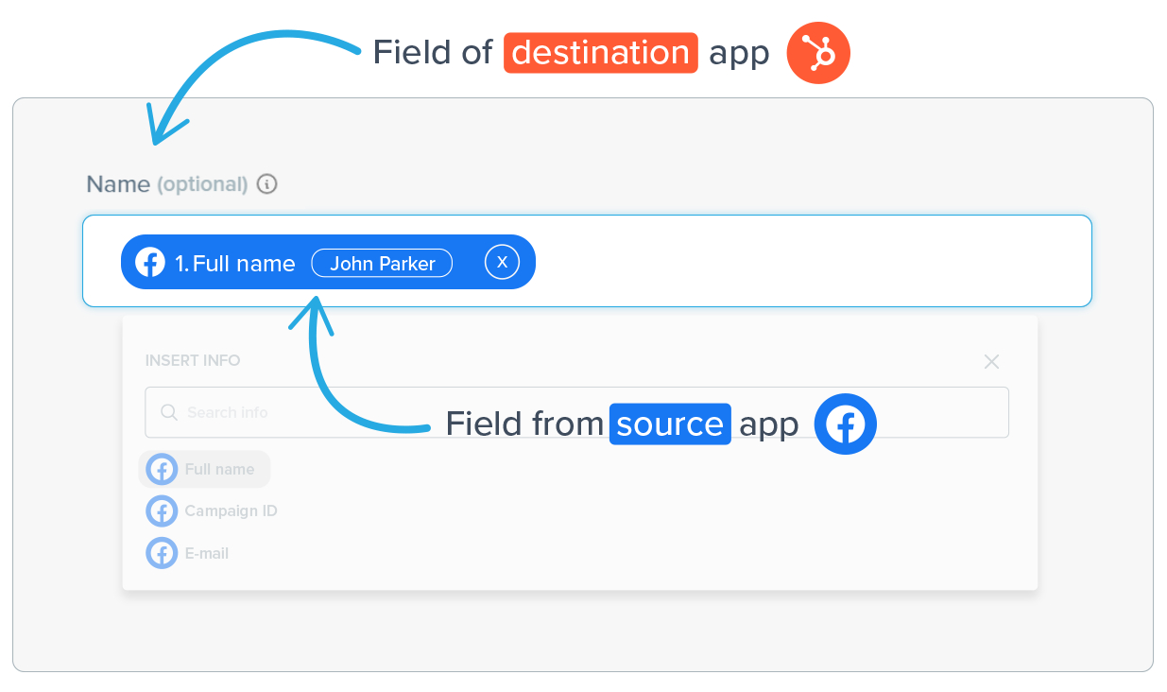The image size is (1167, 692).
Task: Click the orange "destination" highlighted label
Action: tap(600, 53)
